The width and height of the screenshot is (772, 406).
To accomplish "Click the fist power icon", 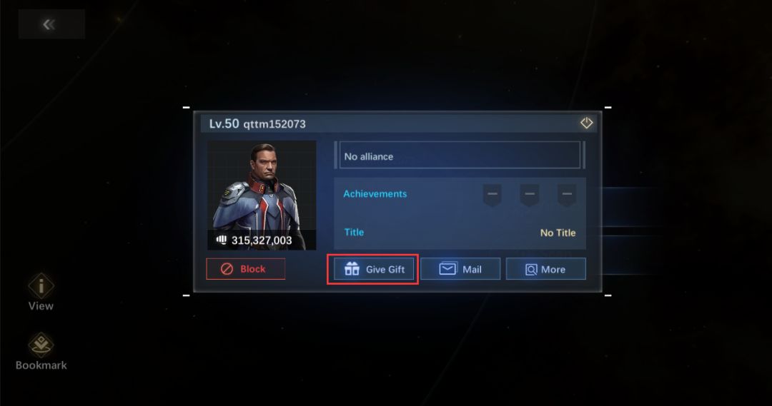I will tap(221, 240).
